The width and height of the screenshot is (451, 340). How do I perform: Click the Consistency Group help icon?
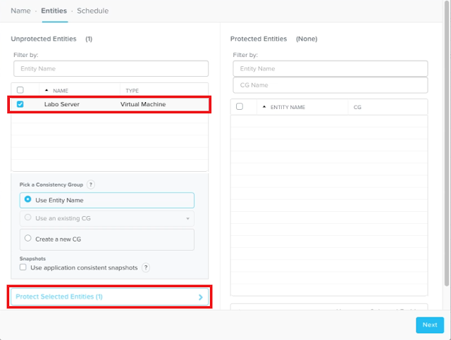[x=91, y=184]
